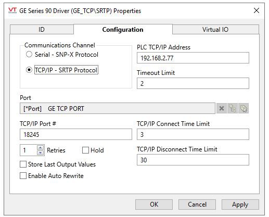Viewport: 269px width, 217px height.
Task: Focus the TCP/IP Port # field
Action: pyautogui.click(x=76, y=134)
